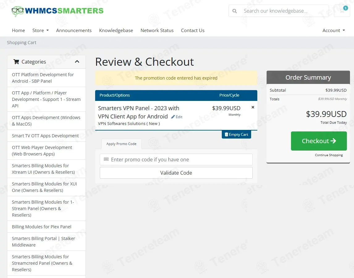Focus the promo code input field

click(176, 160)
